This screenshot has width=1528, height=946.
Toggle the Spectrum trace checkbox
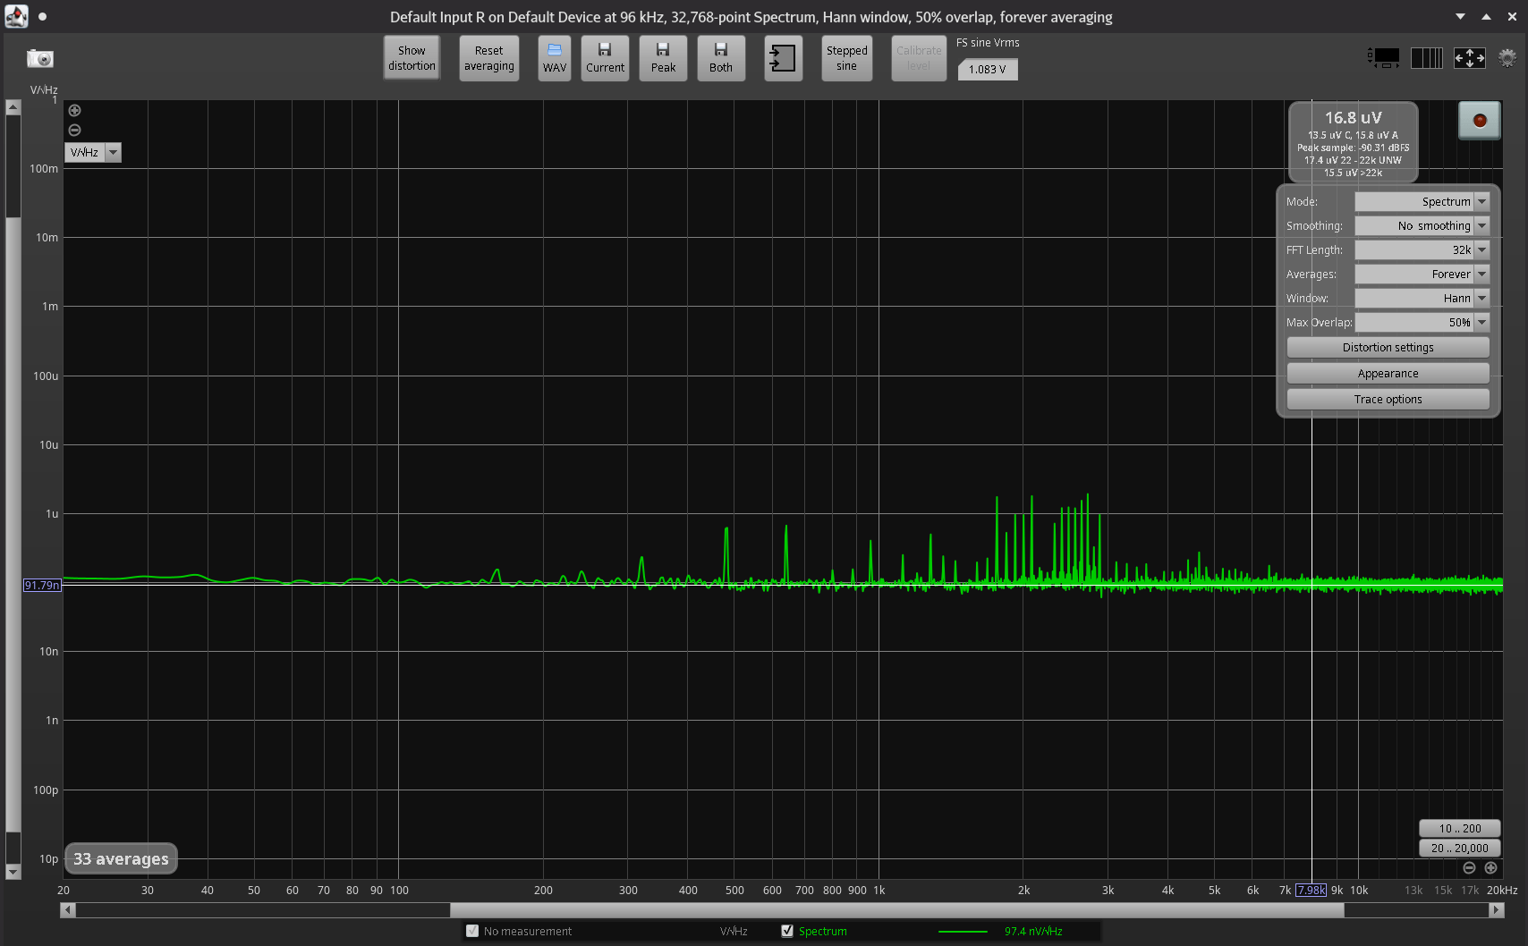[787, 931]
